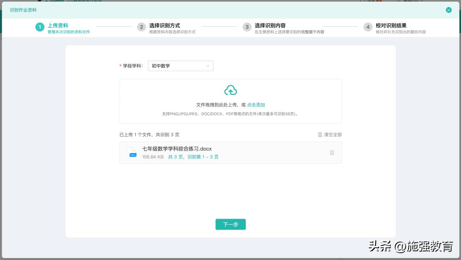Screen dimensions: 461x260
Task: Select step 3 选择识别内容
Action: [270, 26]
